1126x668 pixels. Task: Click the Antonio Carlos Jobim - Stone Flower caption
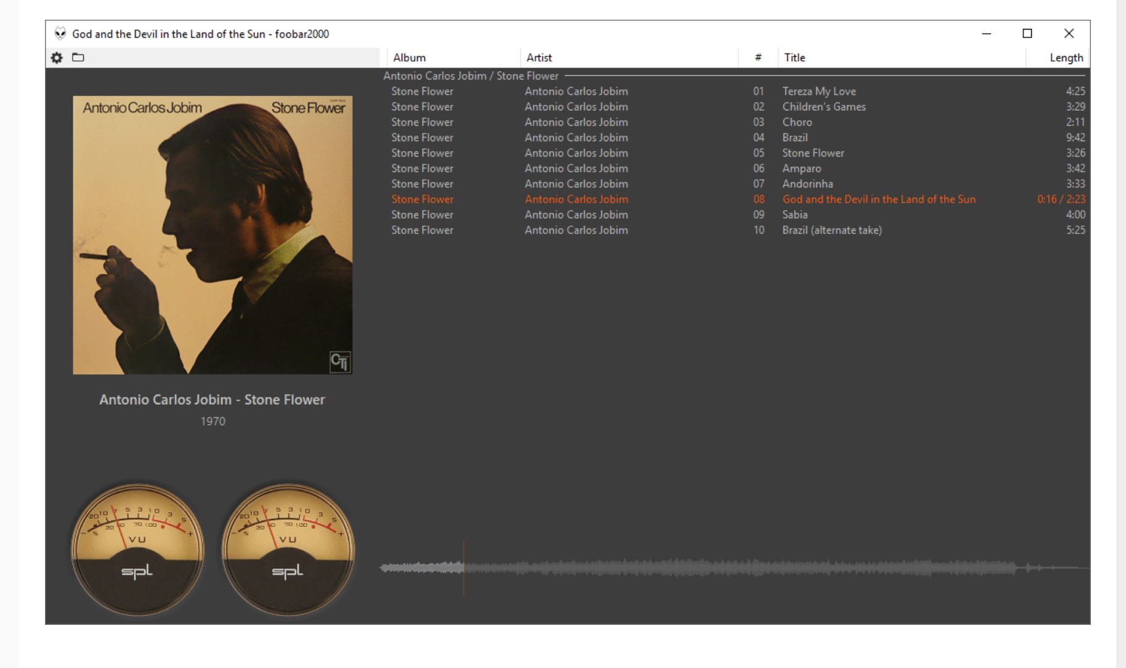(212, 399)
